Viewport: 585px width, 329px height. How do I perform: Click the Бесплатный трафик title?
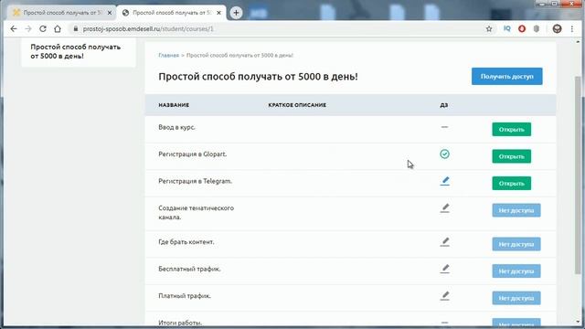189,269
